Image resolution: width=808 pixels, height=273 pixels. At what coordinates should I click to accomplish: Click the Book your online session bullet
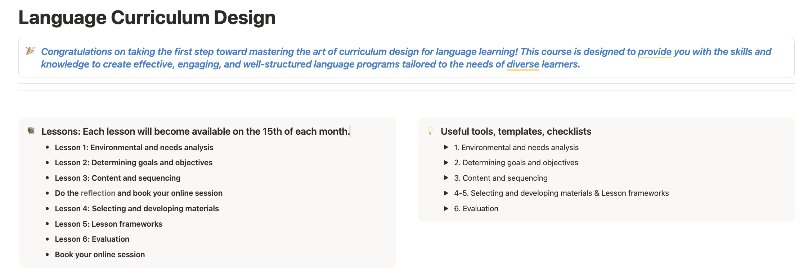[100, 255]
